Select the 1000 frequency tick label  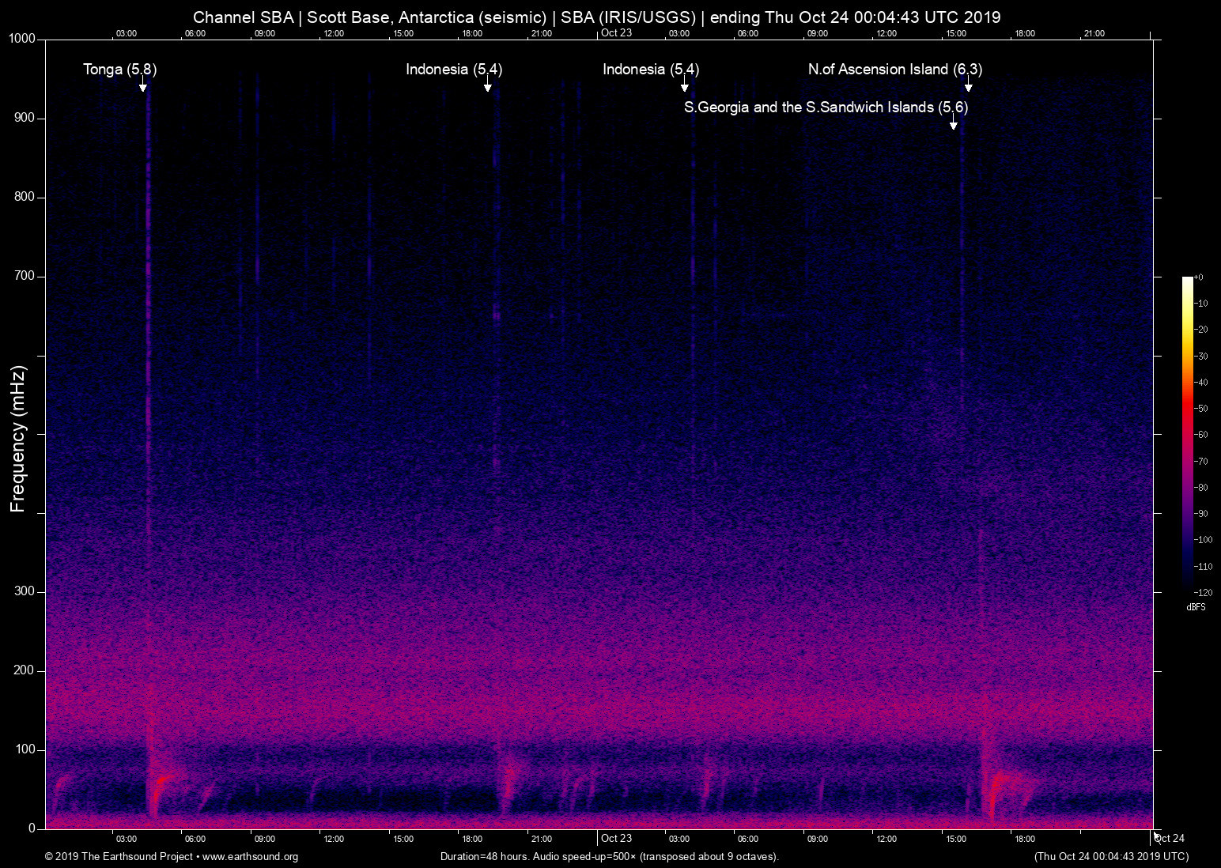[x=24, y=37]
